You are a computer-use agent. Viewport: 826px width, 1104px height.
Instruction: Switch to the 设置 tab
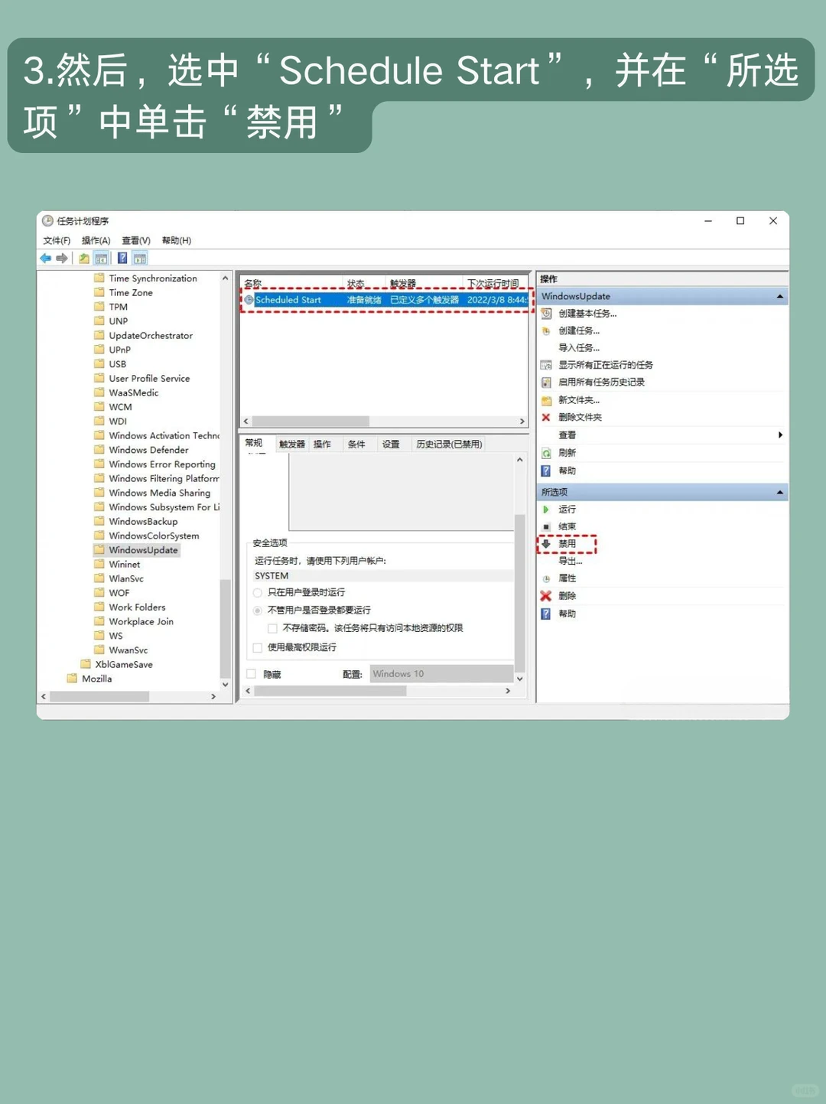click(x=391, y=445)
